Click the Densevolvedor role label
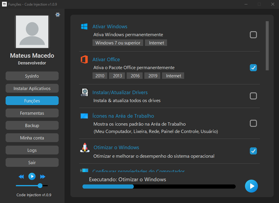This screenshot has height=203, width=279. pyautogui.click(x=32, y=63)
